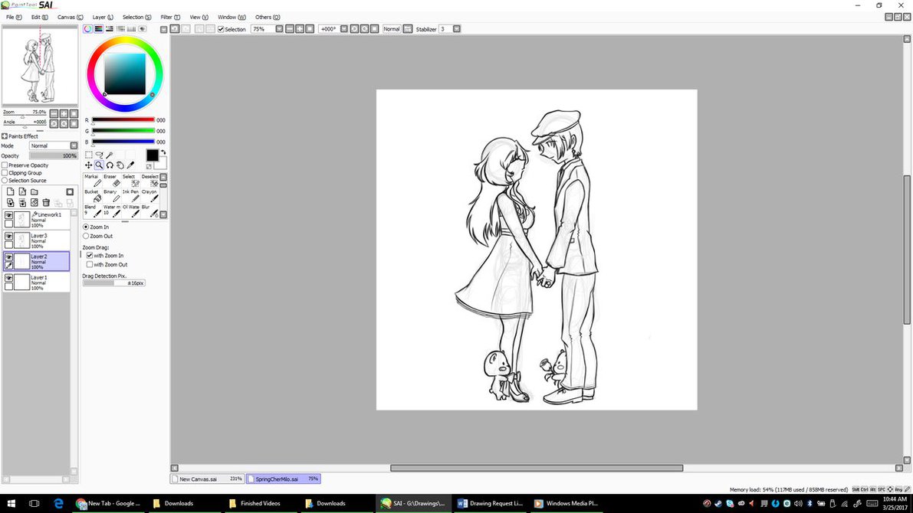Click the eyedropper color picker tool
The width and height of the screenshot is (913, 513).
tap(131, 165)
